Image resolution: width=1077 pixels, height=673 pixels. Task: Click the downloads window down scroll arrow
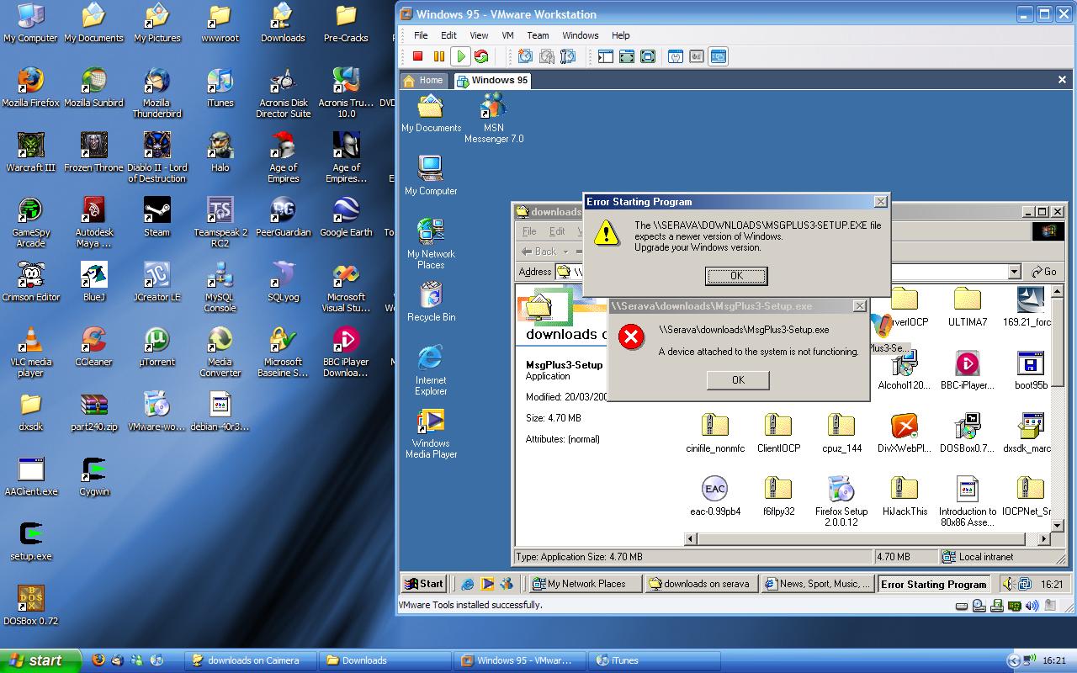(x=1058, y=525)
